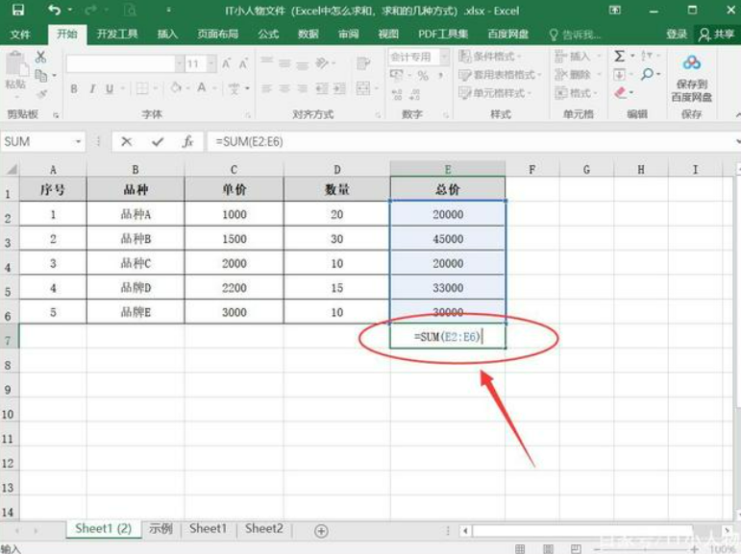Click the Save icon in title bar

click(18, 11)
